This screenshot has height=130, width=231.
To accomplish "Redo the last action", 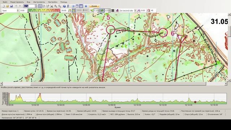I will tap(20, 6).
